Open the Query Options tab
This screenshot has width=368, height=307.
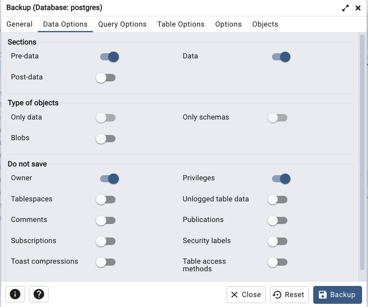(x=122, y=24)
